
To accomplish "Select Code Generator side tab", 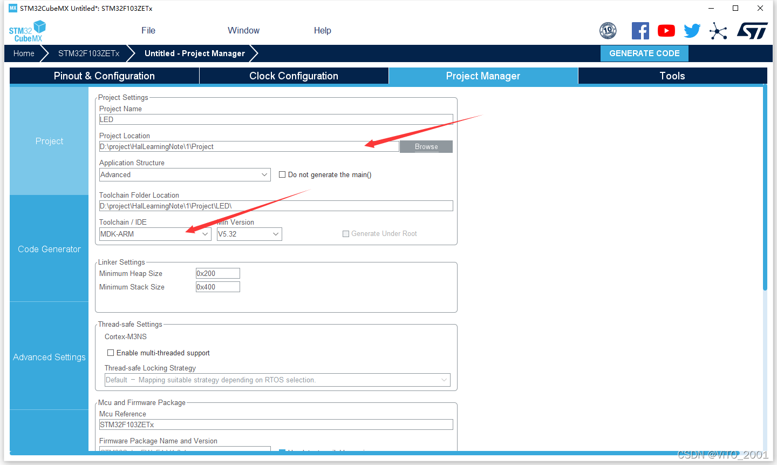I will pyautogui.click(x=49, y=249).
